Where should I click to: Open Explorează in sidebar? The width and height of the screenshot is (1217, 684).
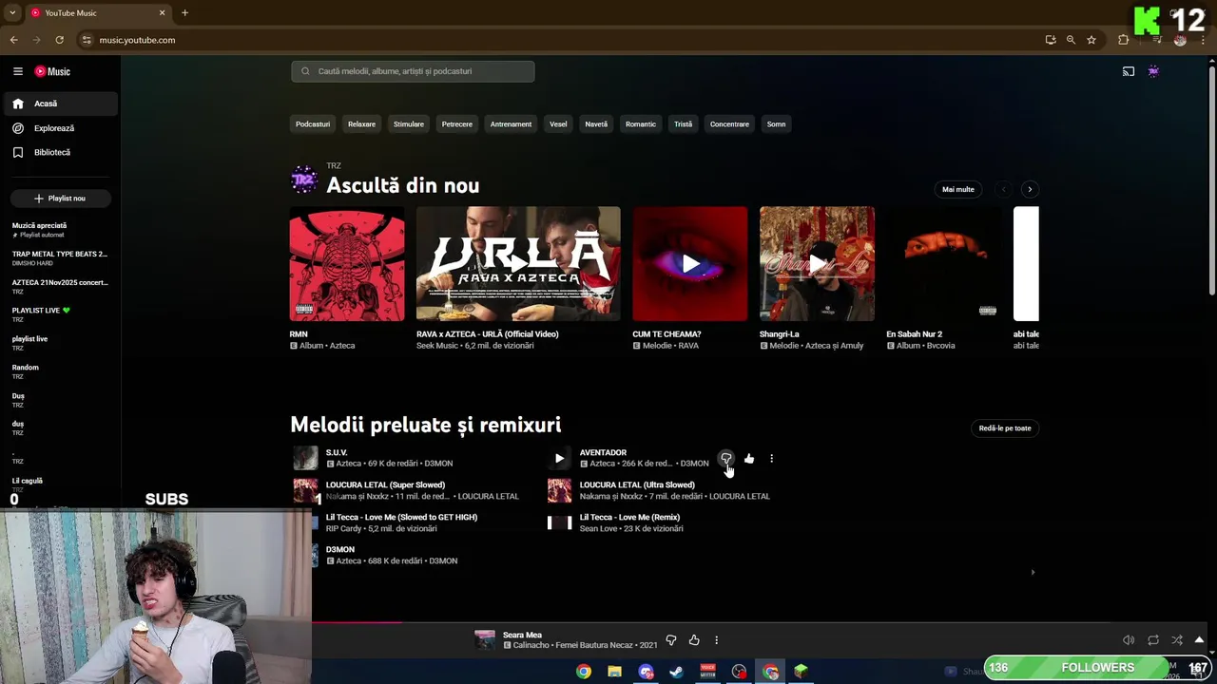[61, 128]
